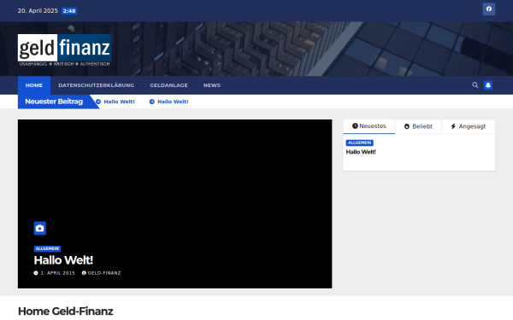The height and width of the screenshot is (320, 513).
Task: Click the search magnifier icon
Action: pyautogui.click(x=475, y=85)
